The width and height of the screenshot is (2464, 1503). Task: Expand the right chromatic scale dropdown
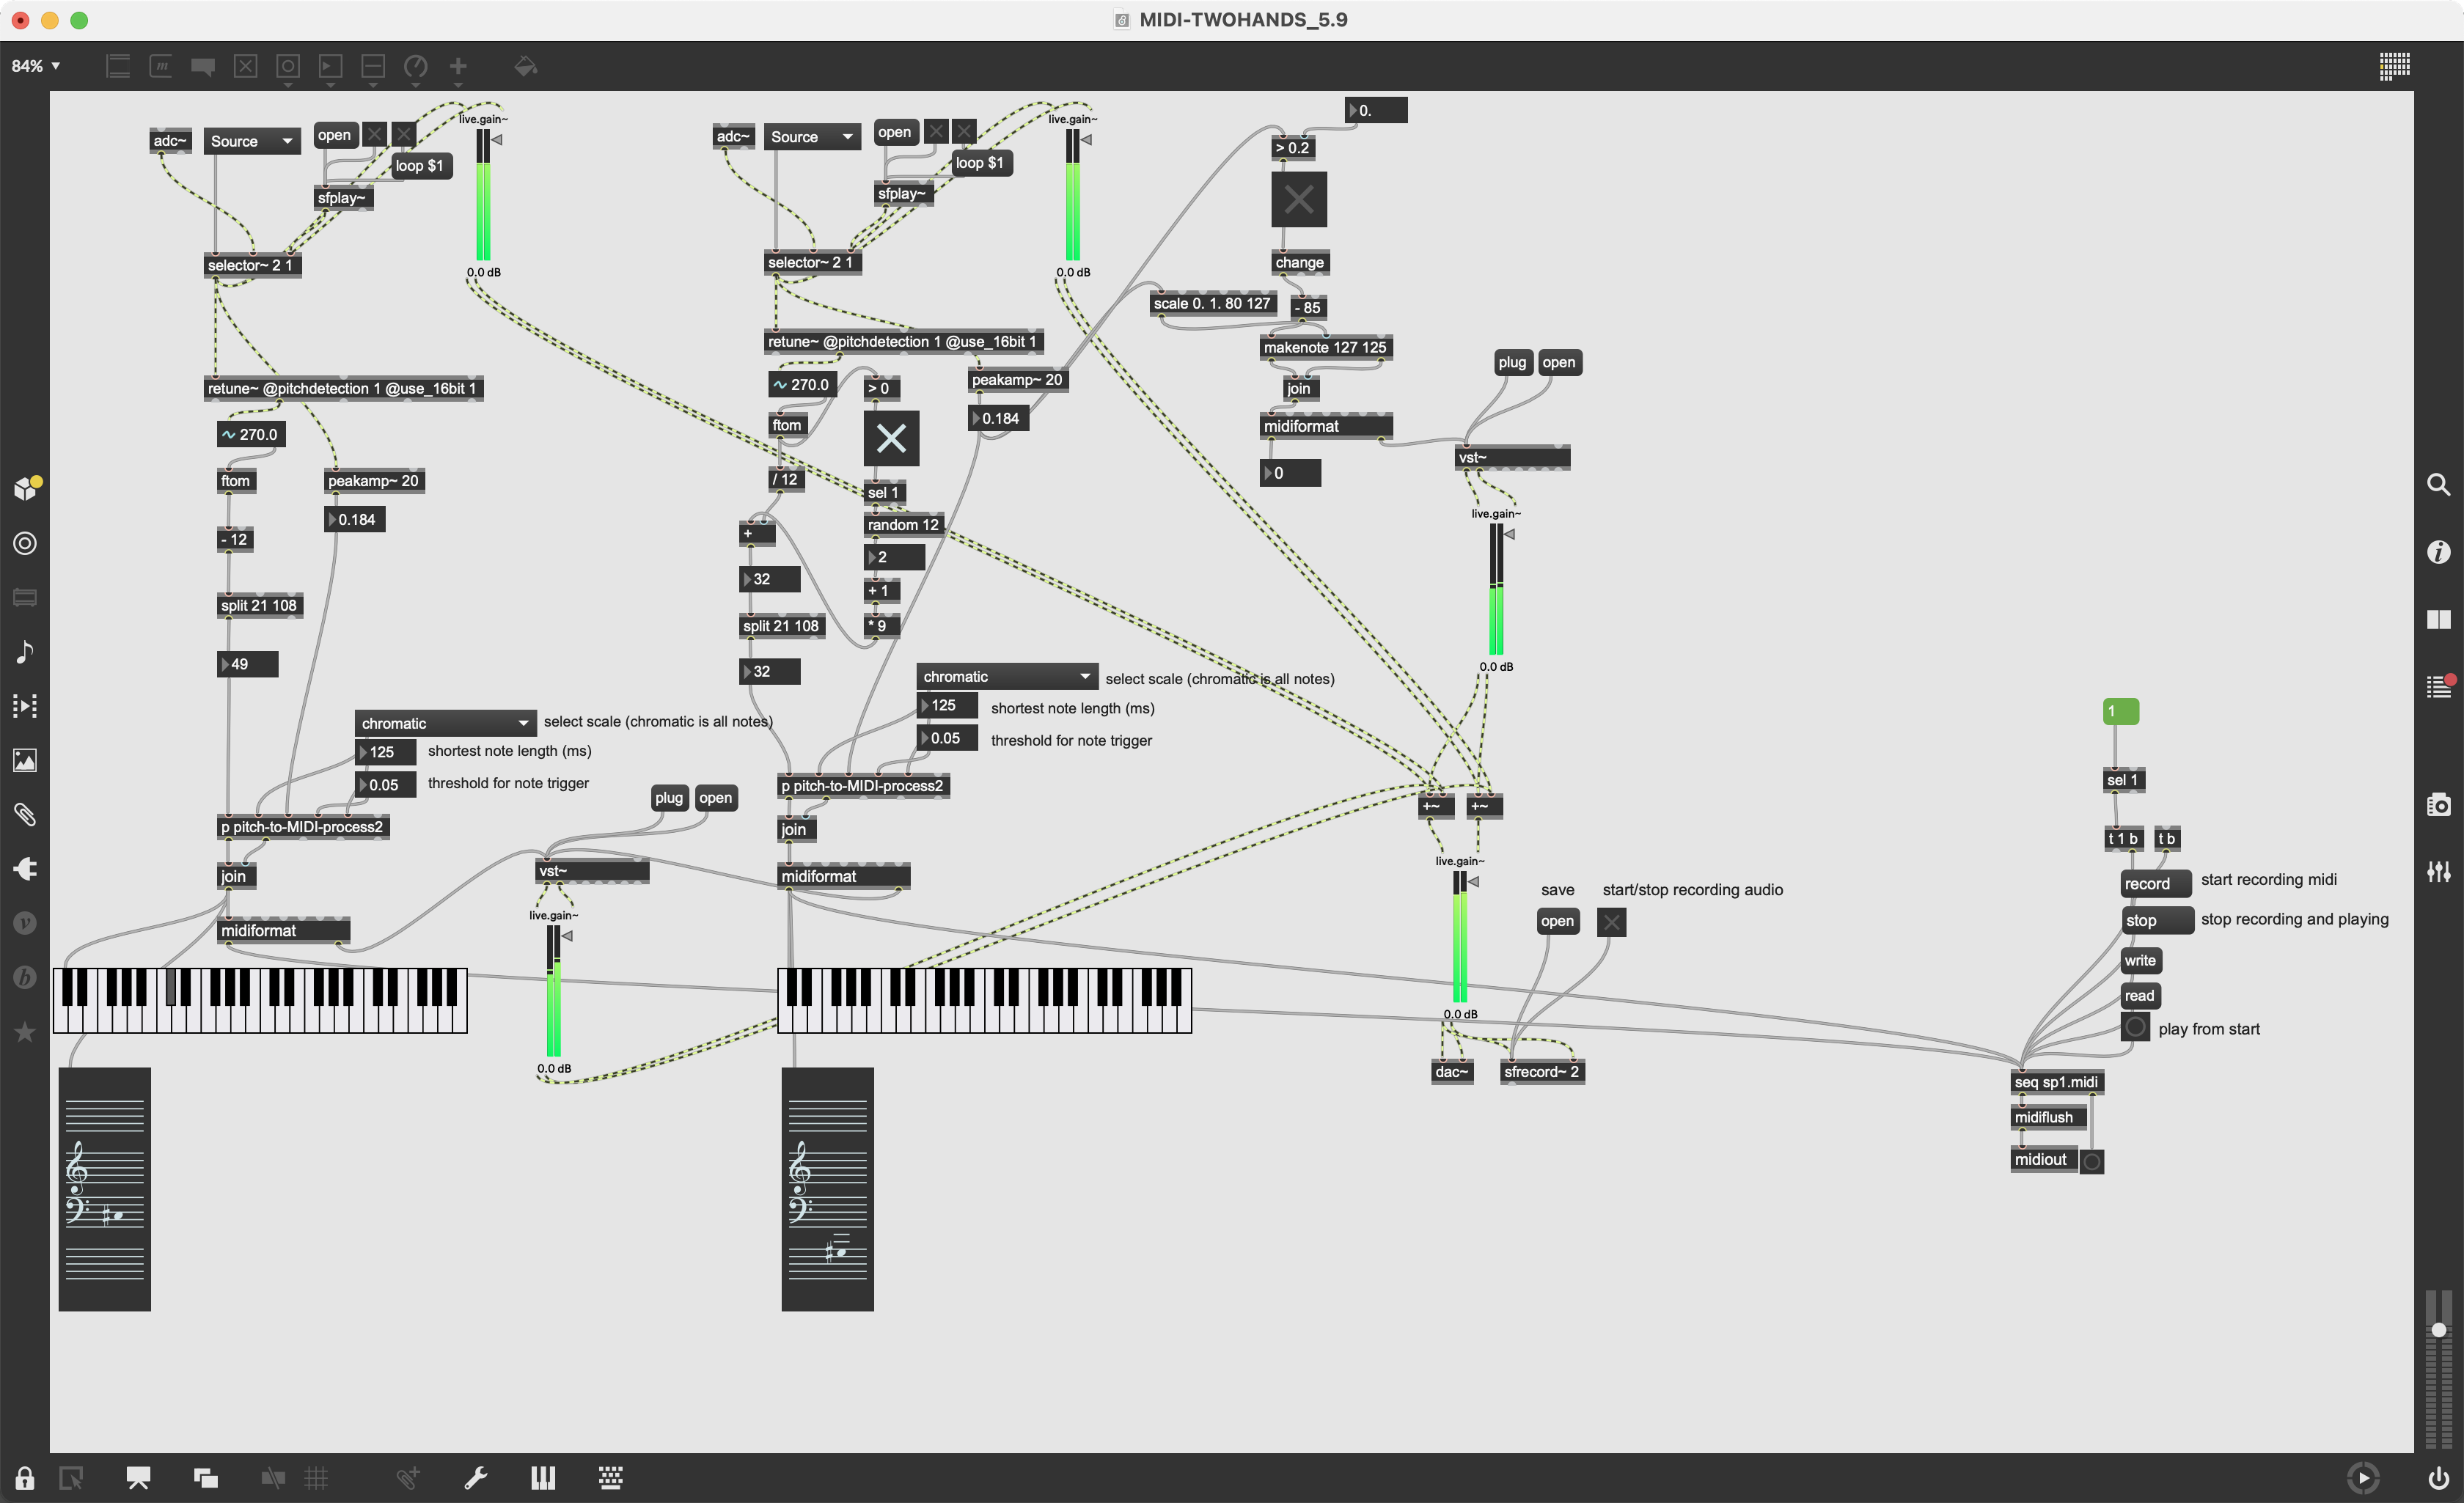pyautogui.click(x=1006, y=677)
